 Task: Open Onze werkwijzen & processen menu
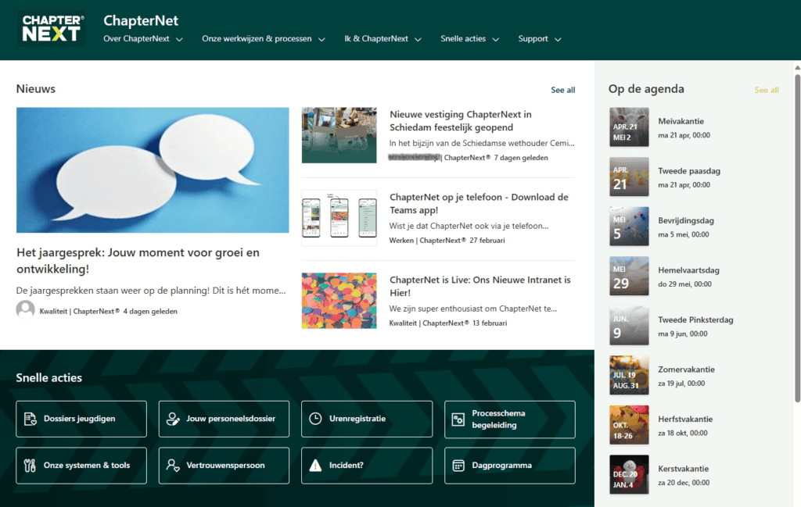click(x=257, y=39)
